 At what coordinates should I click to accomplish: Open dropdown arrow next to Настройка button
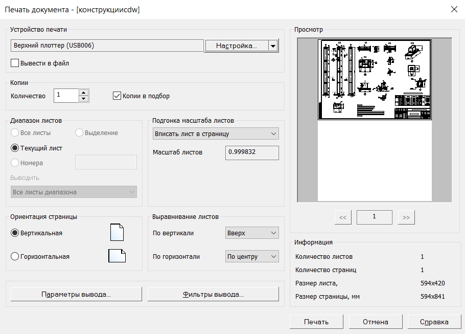(x=273, y=46)
